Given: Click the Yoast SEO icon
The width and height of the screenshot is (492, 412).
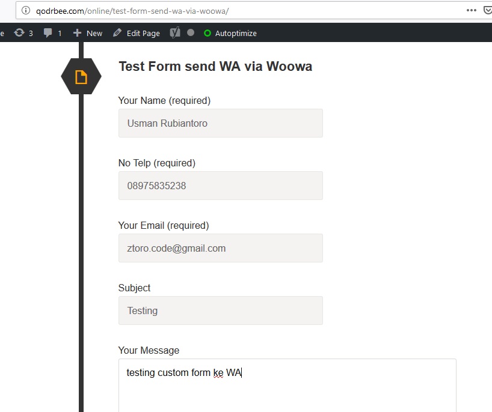Looking at the screenshot, I should 175,32.
